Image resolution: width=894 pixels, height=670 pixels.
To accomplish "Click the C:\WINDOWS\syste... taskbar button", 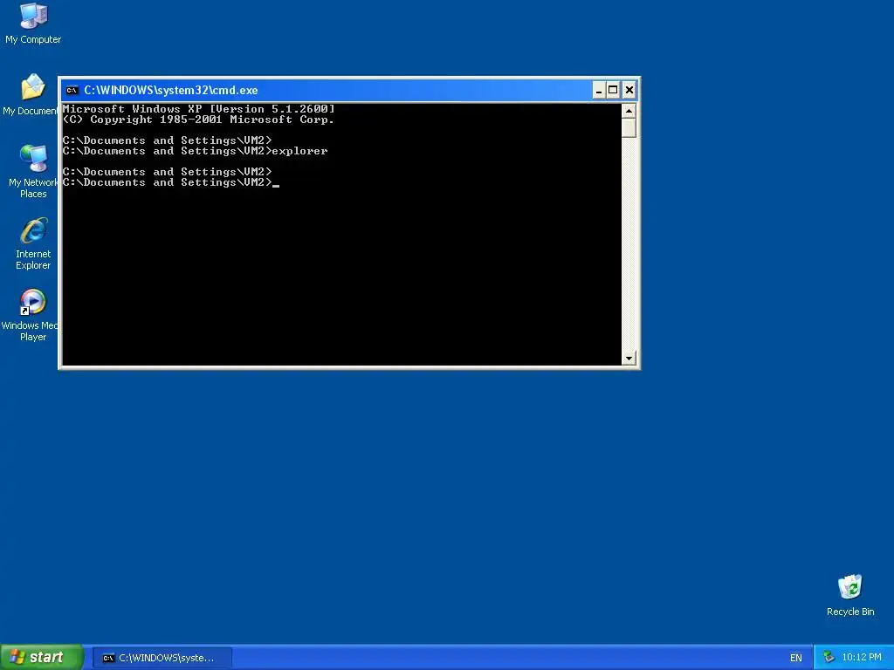I will [162, 658].
